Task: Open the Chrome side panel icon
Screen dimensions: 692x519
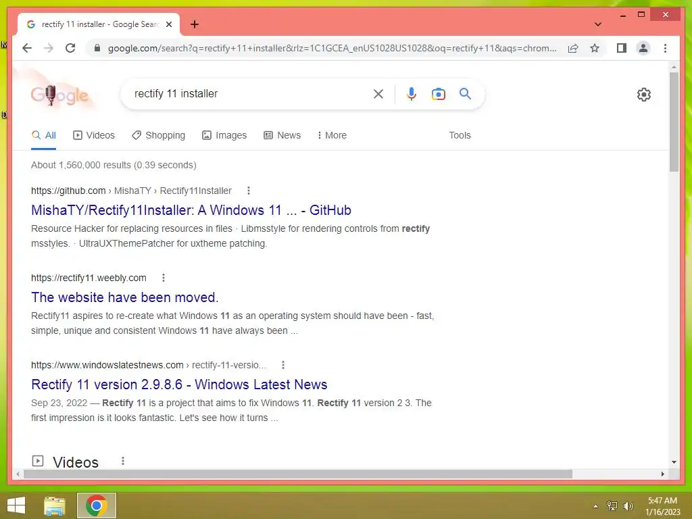Action: pyautogui.click(x=622, y=48)
